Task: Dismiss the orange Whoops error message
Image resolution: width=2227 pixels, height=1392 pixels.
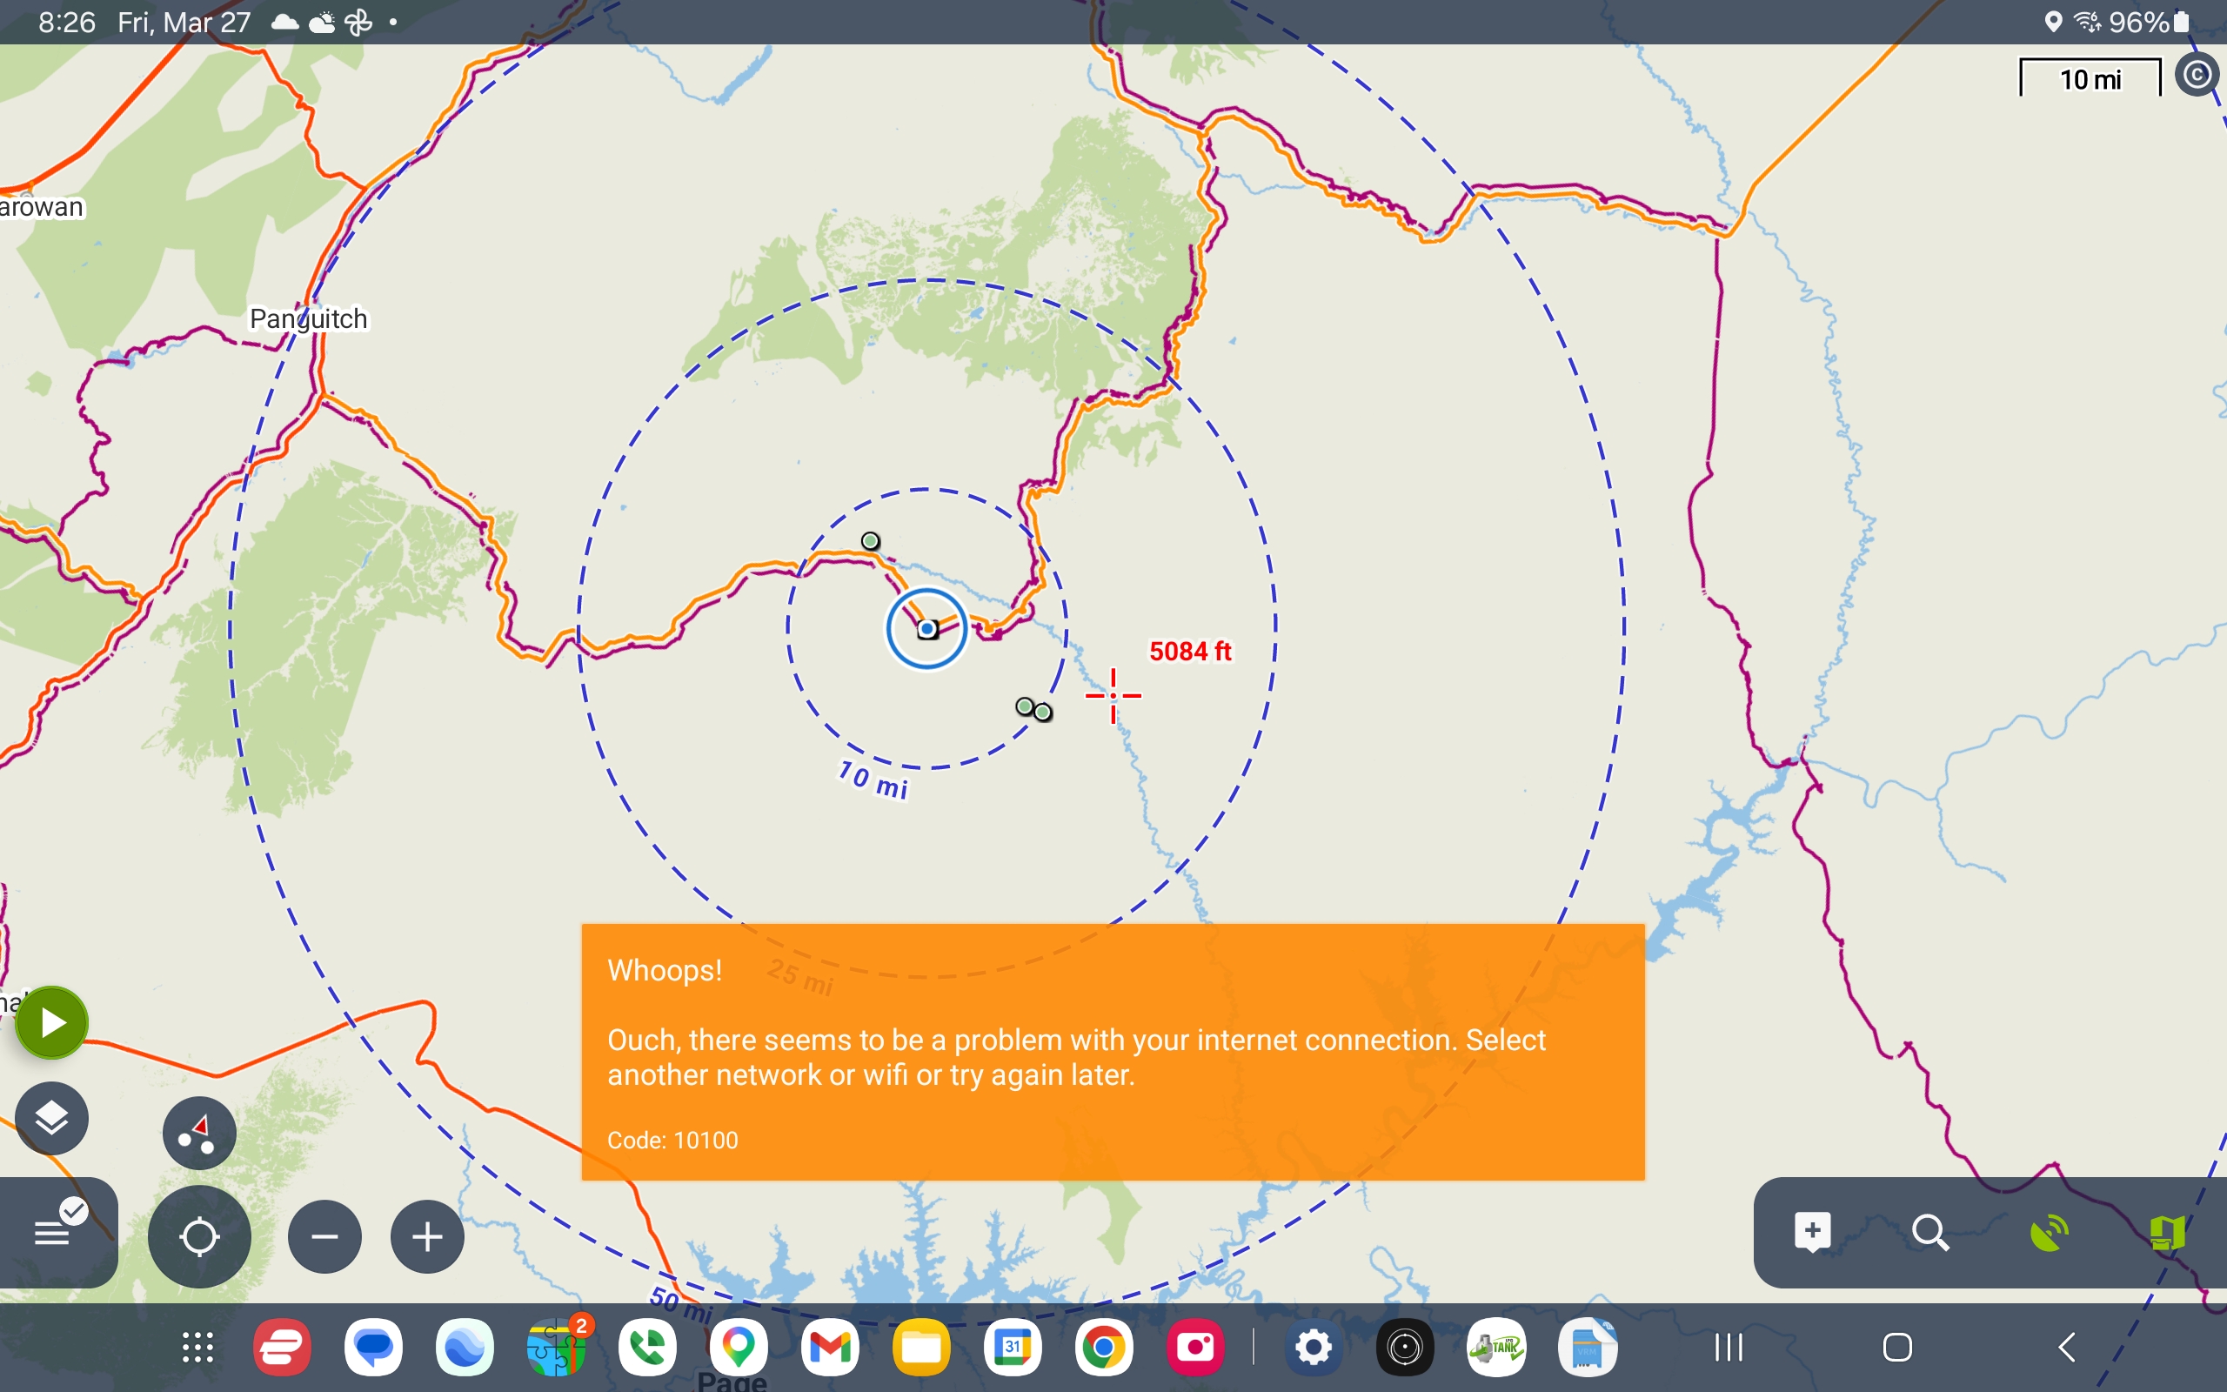Action: pos(1113,1053)
